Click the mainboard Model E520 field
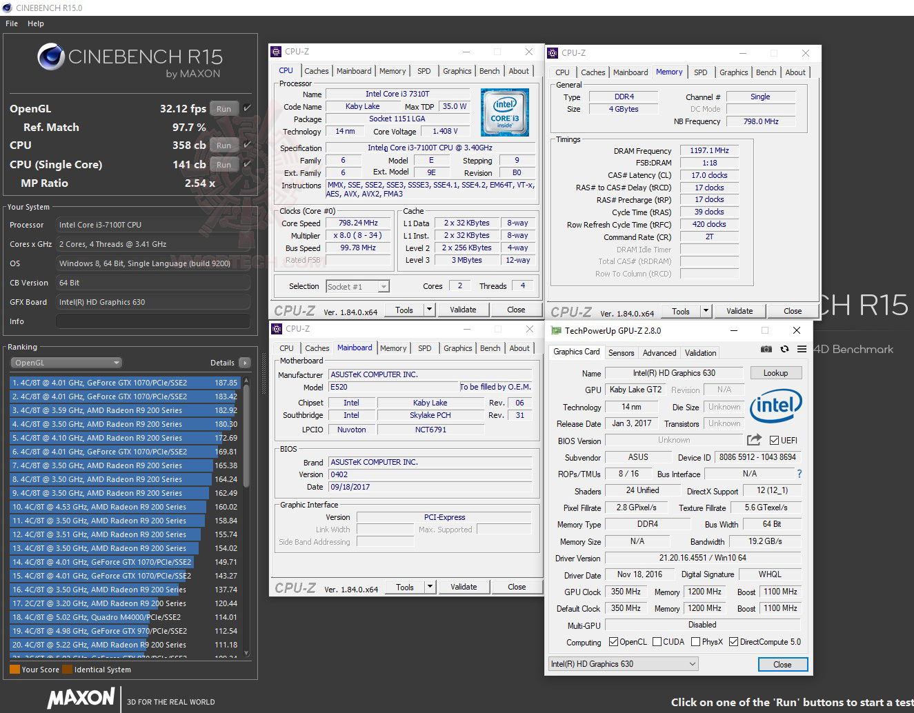This screenshot has width=914, height=713. (x=393, y=387)
